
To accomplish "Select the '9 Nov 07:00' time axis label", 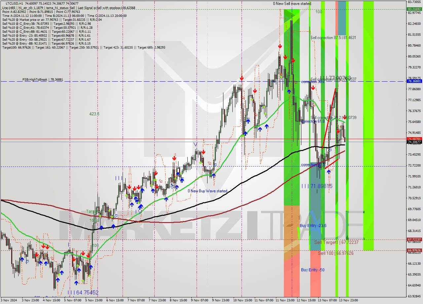I will 199,301.
